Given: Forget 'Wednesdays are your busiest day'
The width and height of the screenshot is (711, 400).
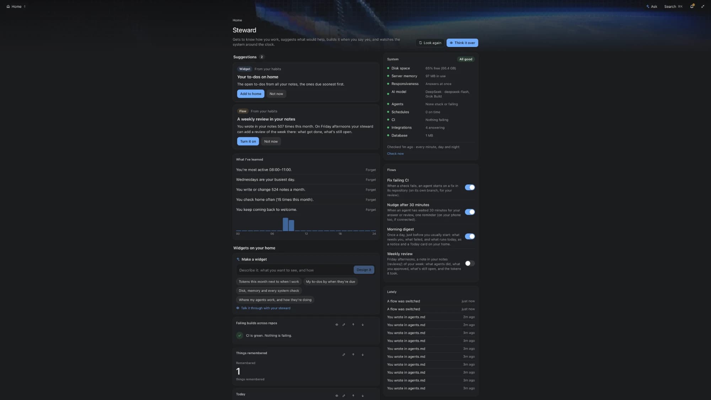Looking at the screenshot, I should pos(370,180).
